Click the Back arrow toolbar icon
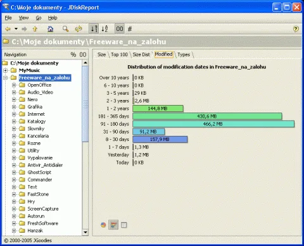The image size is (304, 246). click(x=8, y=29)
